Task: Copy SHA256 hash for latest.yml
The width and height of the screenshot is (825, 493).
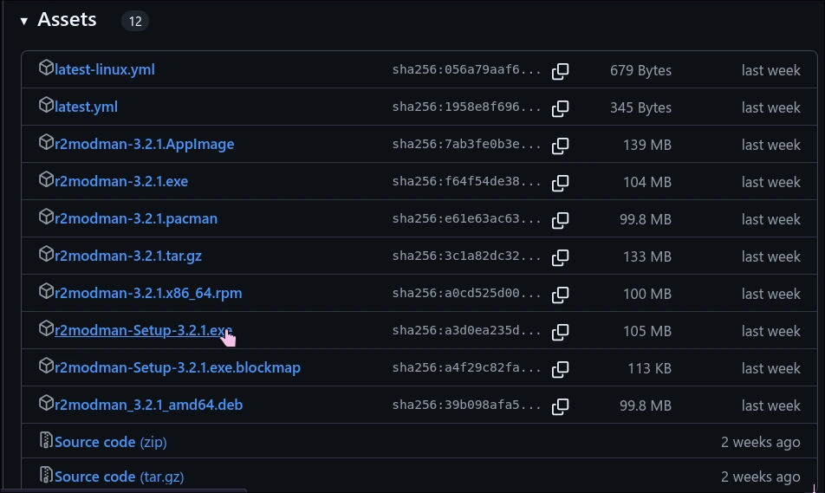Action: pyautogui.click(x=561, y=108)
